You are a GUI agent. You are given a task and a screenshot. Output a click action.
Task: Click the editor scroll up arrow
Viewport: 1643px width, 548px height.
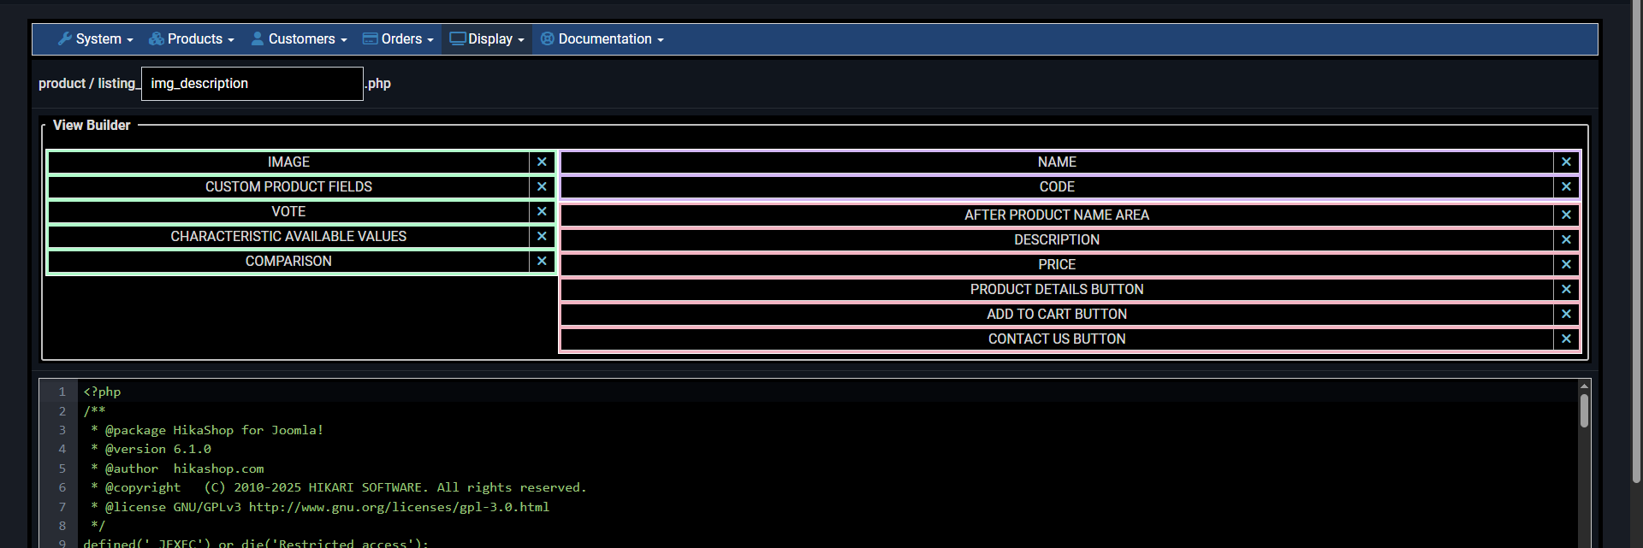tap(1584, 386)
